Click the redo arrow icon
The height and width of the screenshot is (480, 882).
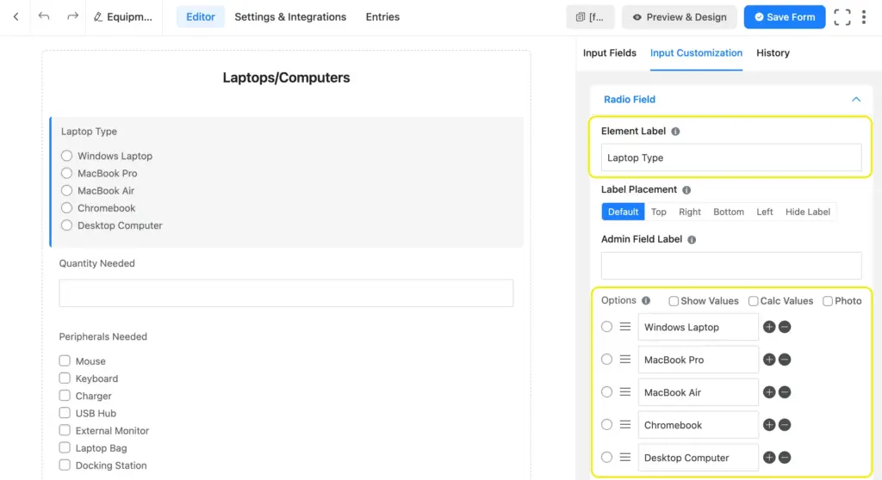click(72, 16)
